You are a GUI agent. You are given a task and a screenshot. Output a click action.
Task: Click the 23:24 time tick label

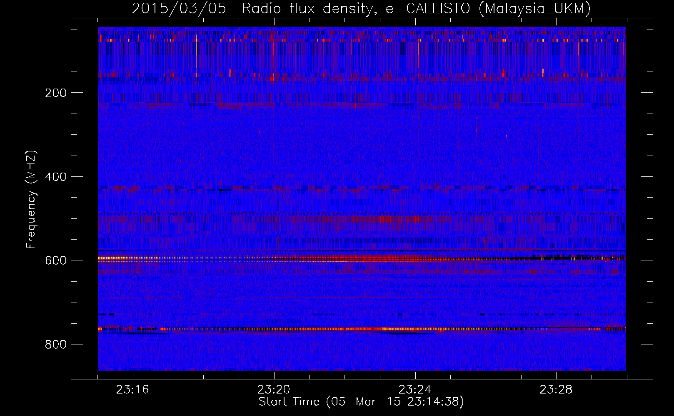click(415, 390)
